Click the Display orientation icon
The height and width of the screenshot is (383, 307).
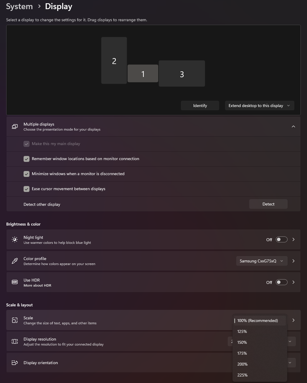click(x=15, y=362)
